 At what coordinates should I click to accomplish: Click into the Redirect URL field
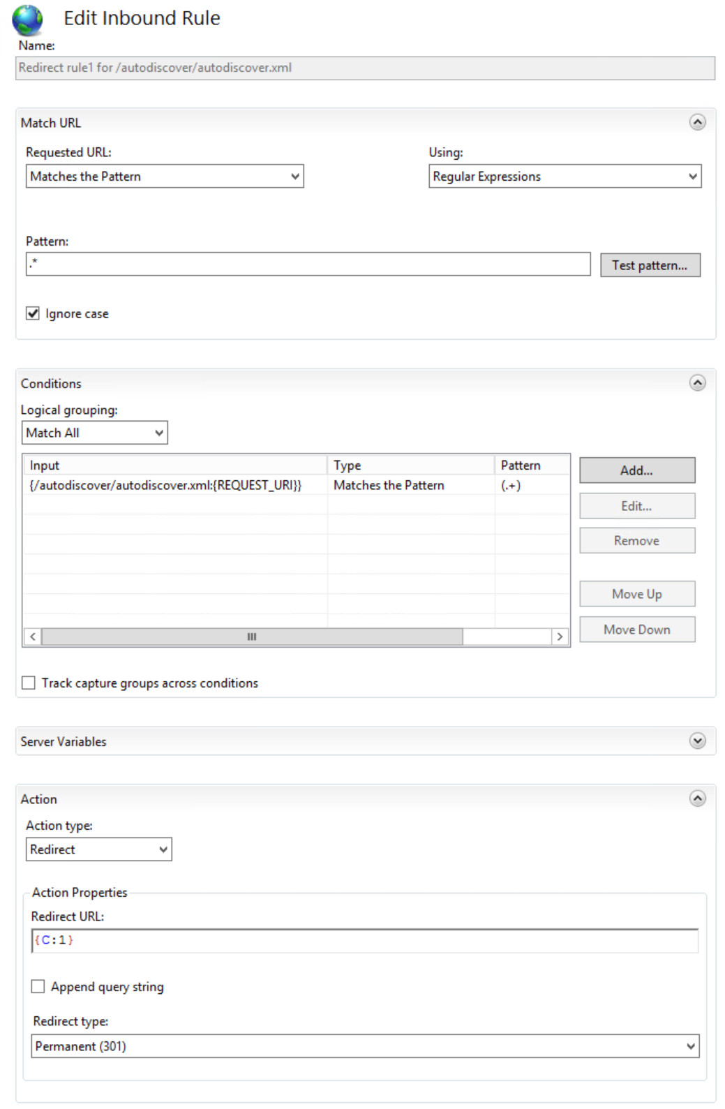(x=365, y=941)
